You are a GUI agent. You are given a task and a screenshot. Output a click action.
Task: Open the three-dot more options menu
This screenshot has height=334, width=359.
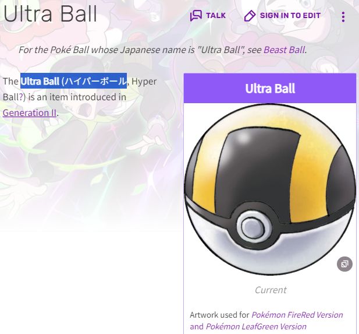tap(343, 17)
